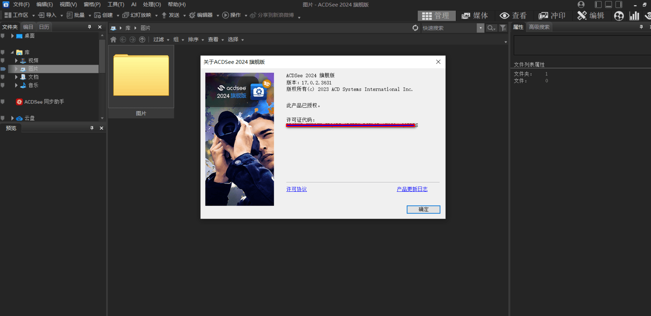Pin the Properties panel

(641, 27)
